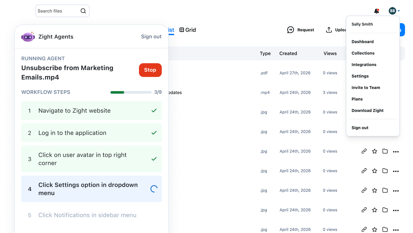Viewport: 413px width, 233px height.
Task: Click the magnifier icon in Search files
Action: click(x=83, y=11)
